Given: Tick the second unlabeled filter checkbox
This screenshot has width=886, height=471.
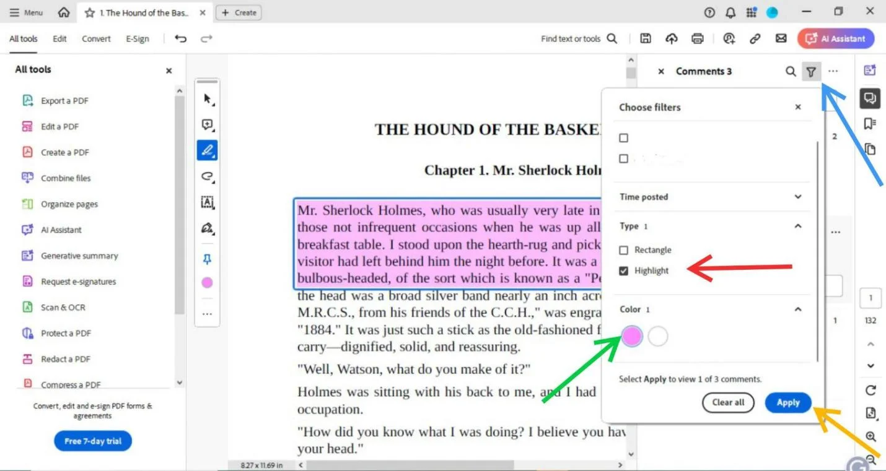Looking at the screenshot, I should pyautogui.click(x=624, y=158).
